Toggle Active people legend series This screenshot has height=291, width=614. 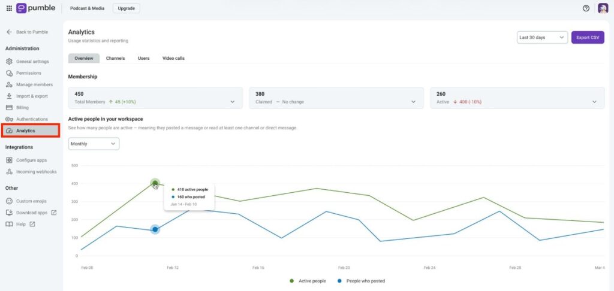point(308,281)
